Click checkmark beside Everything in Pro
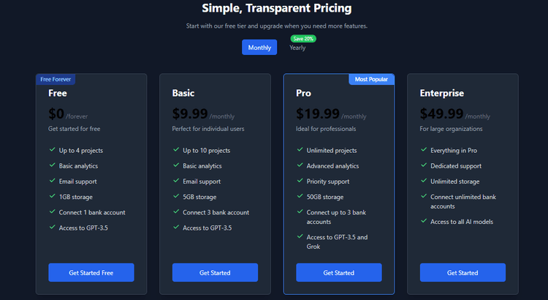 click(424, 150)
